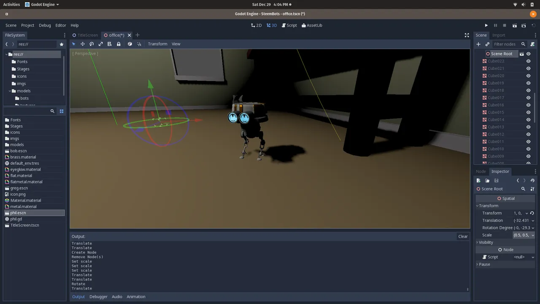540x304 pixels.
Task: Open the Debug menu
Action: pyautogui.click(x=45, y=25)
